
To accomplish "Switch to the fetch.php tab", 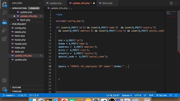I will tap(107, 3).
